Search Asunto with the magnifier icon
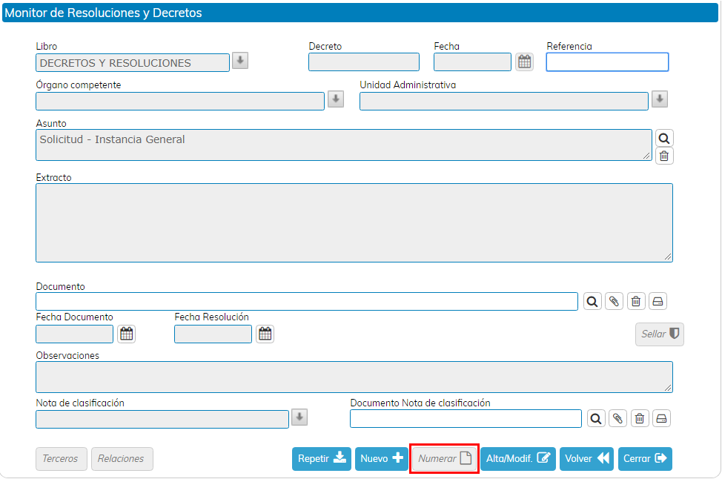 (664, 138)
